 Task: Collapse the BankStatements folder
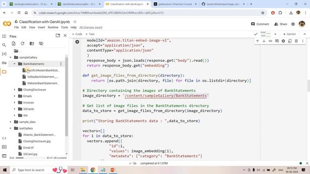(15, 64)
